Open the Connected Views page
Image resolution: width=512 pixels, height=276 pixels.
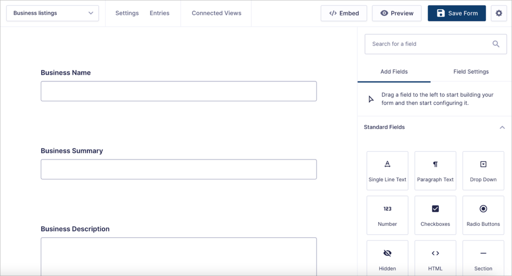pyautogui.click(x=216, y=13)
